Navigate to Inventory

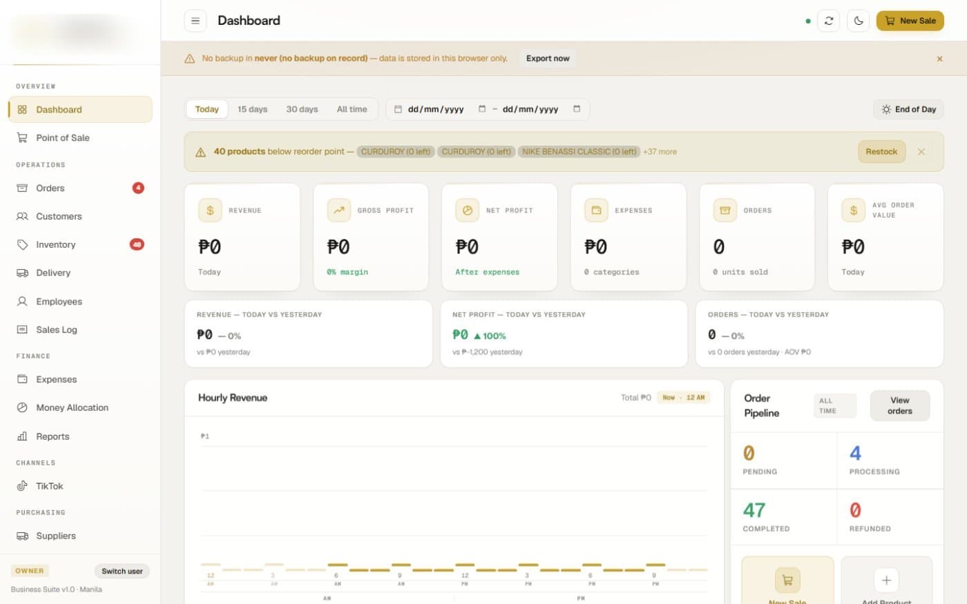point(80,245)
